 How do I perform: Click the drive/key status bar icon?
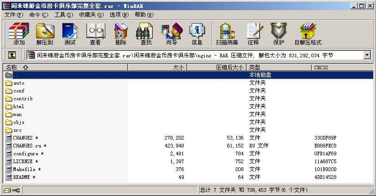[x=12, y=190]
